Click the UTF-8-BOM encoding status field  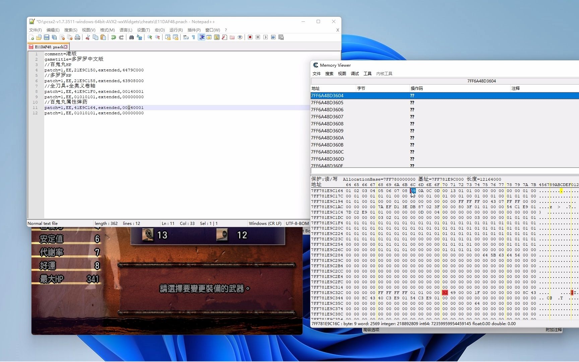(x=297, y=224)
